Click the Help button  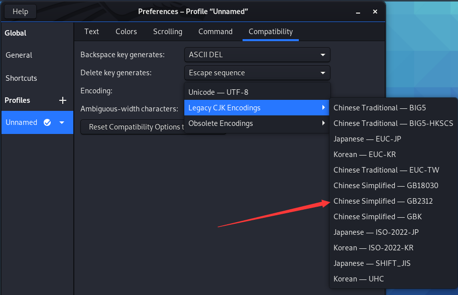(21, 12)
